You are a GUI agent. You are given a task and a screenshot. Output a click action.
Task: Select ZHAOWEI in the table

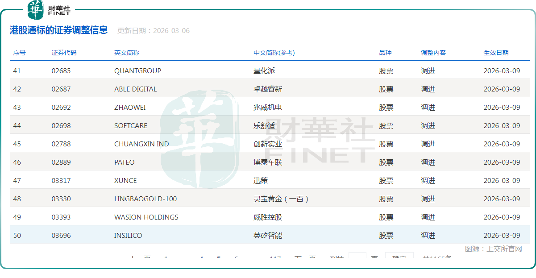pos(130,108)
